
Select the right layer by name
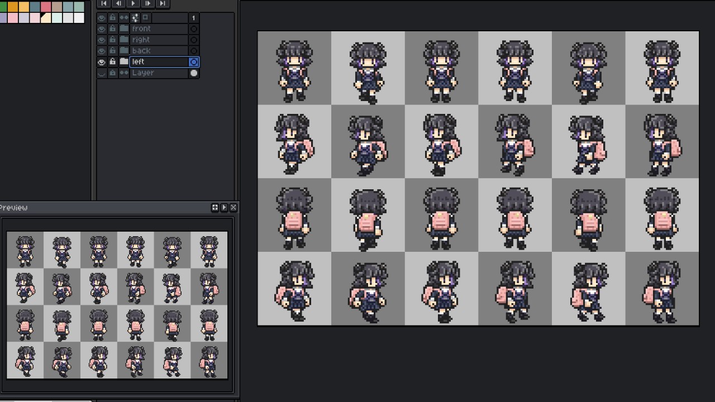(141, 40)
